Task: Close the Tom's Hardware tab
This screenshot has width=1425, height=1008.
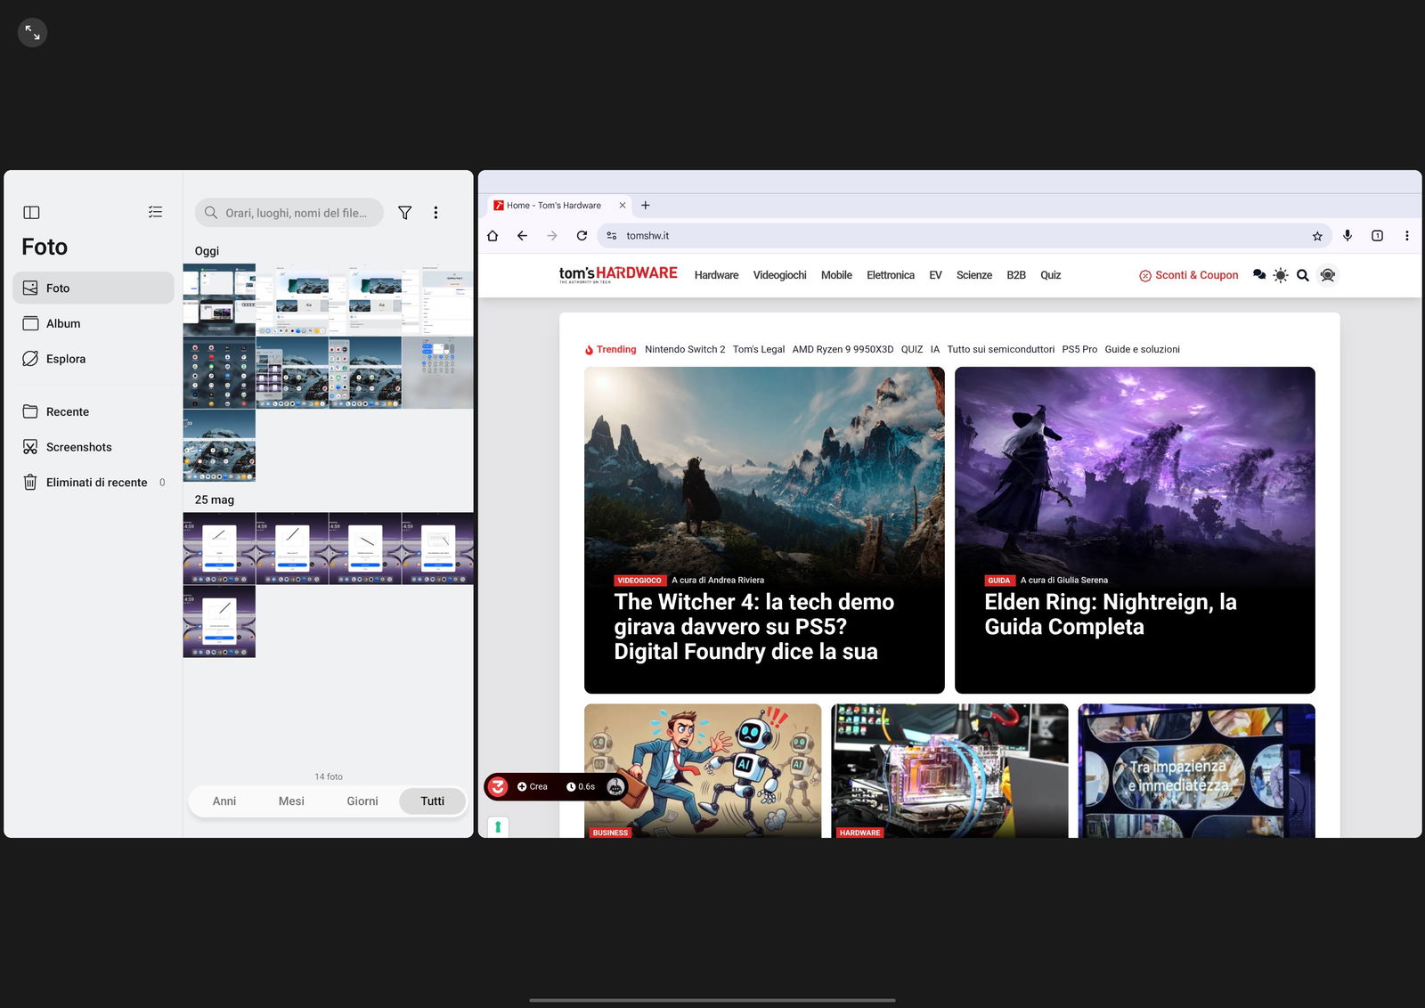Action: tap(623, 206)
